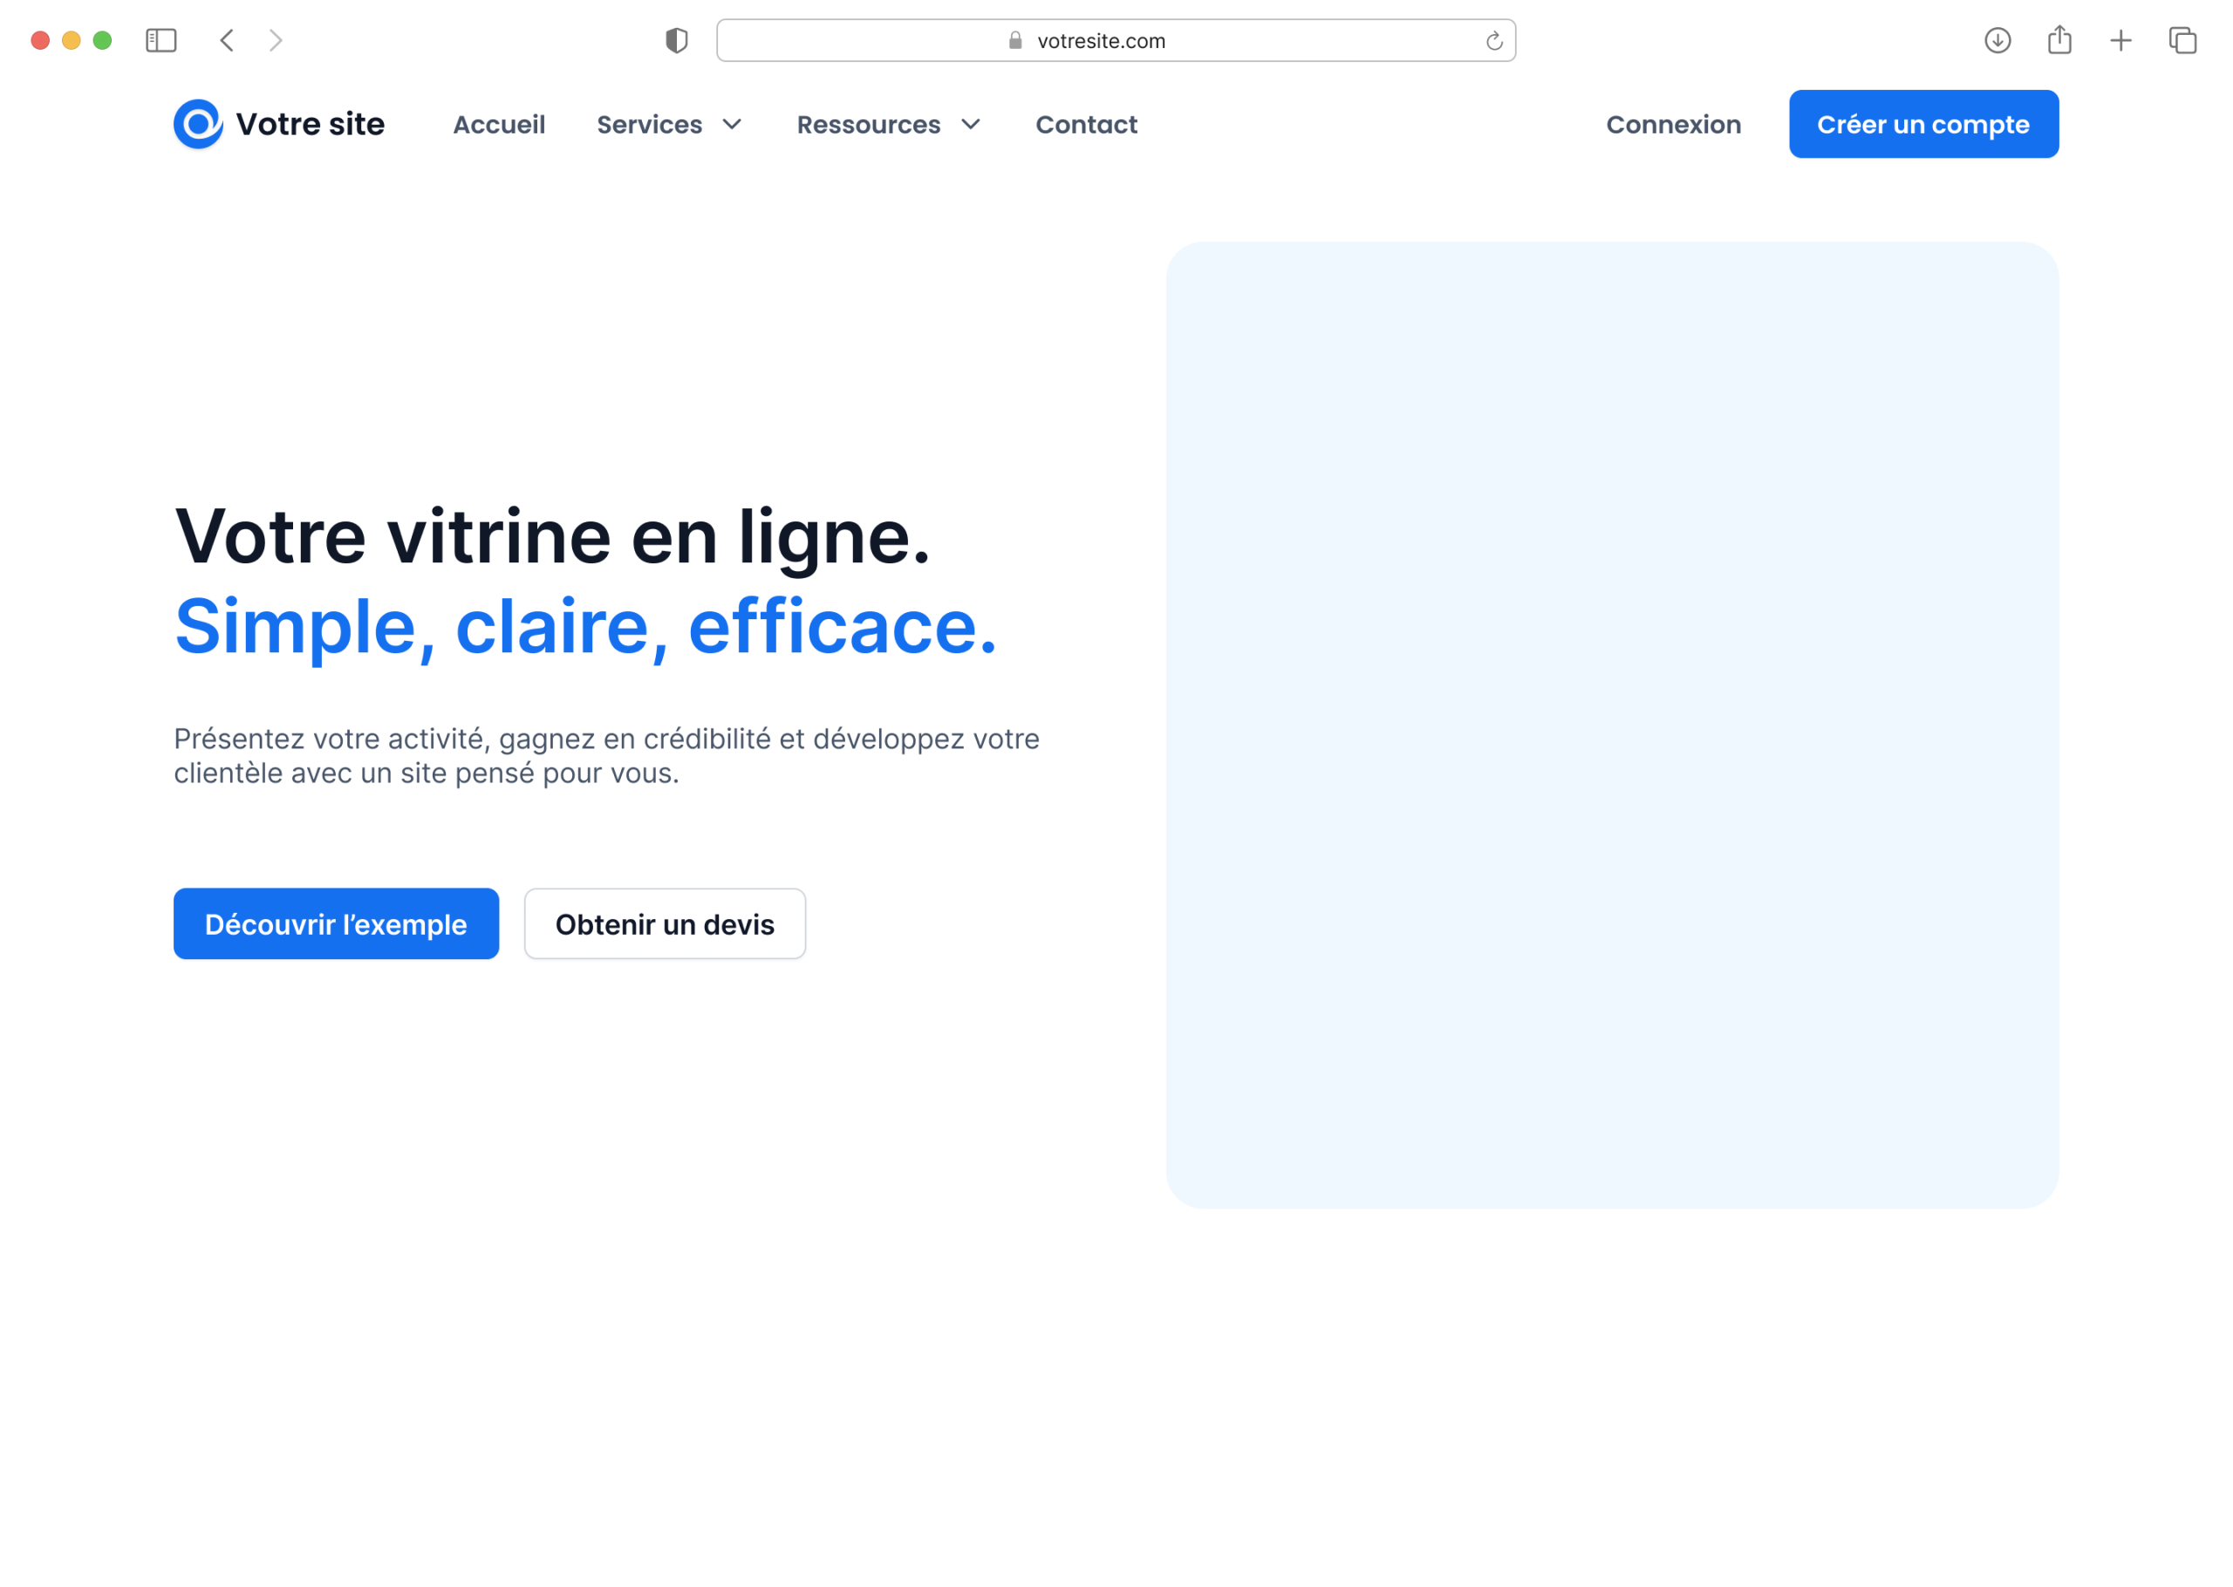Image resolution: width=2233 pixels, height=1587 pixels.
Task: Reload the page with the refresh icon
Action: pos(1493,41)
